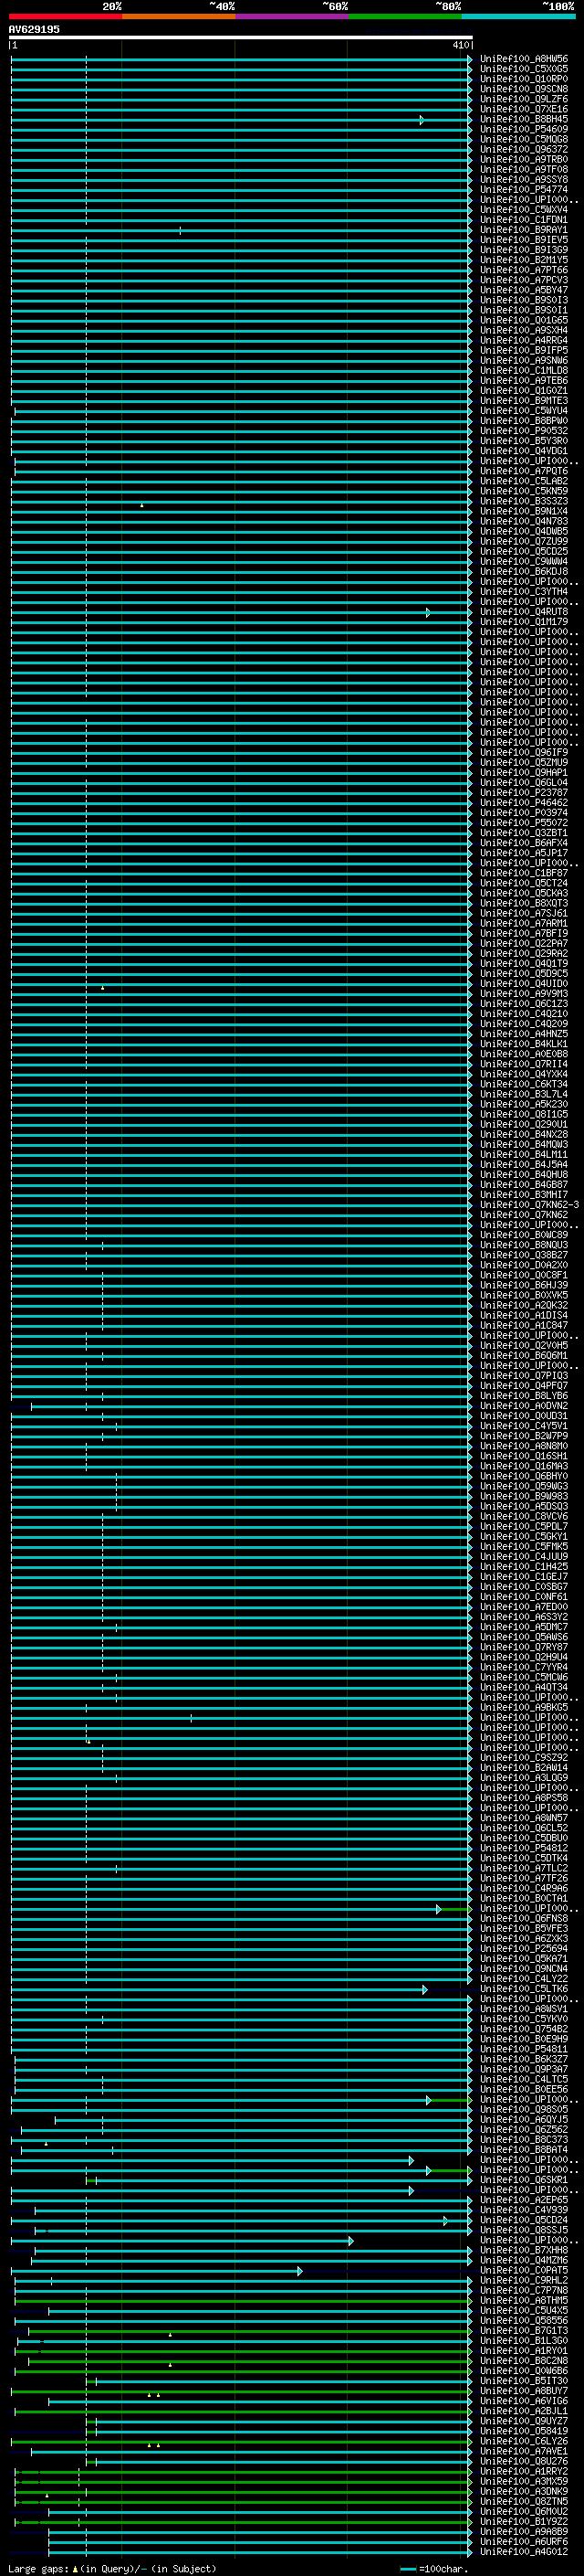Select label UniRef100_B6HJ39
Image resolution: width=584 pixels, height=2576 pixels.
[x=524, y=1285]
